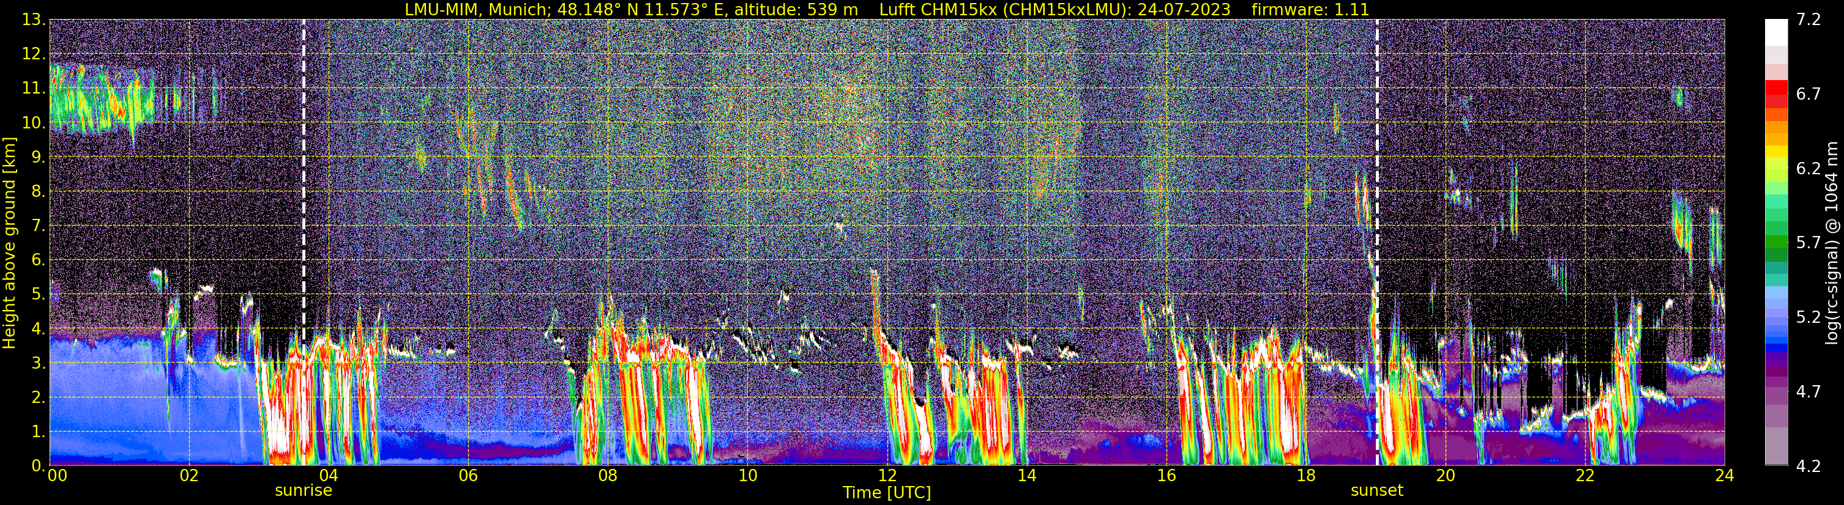Click the white dashed sunset marker line
Image resolution: width=1844 pixels, height=505 pixels.
1376,243
